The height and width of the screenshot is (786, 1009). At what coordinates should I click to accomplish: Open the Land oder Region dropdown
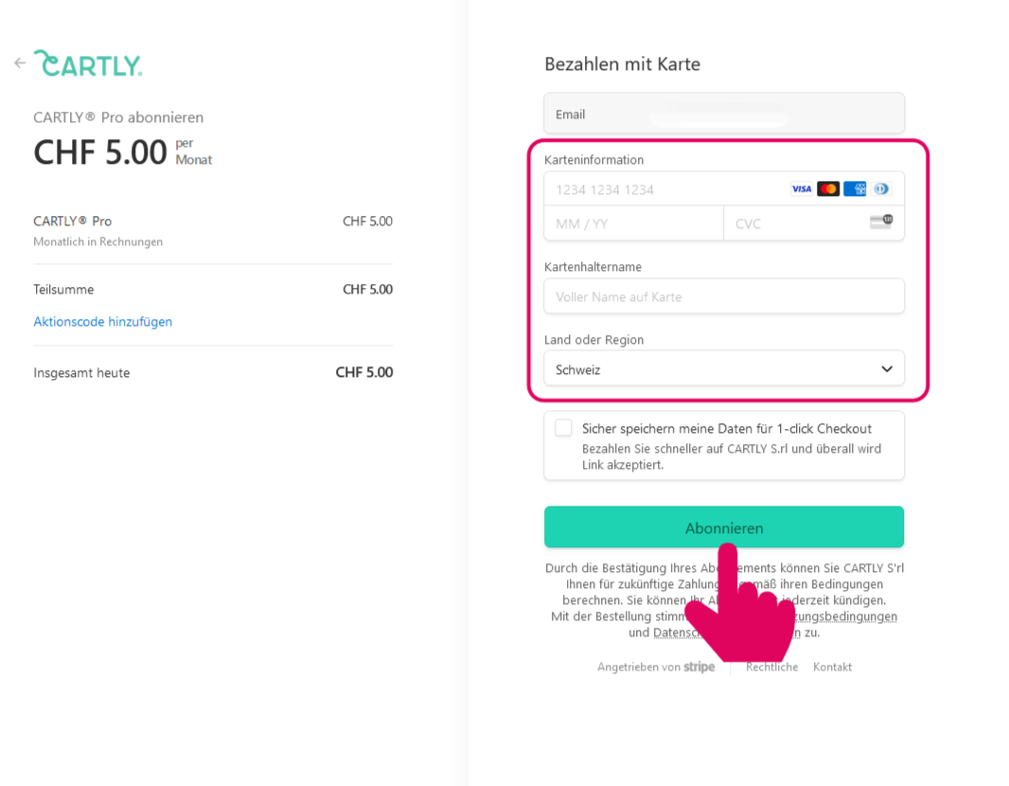pyautogui.click(x=724, y=369)
